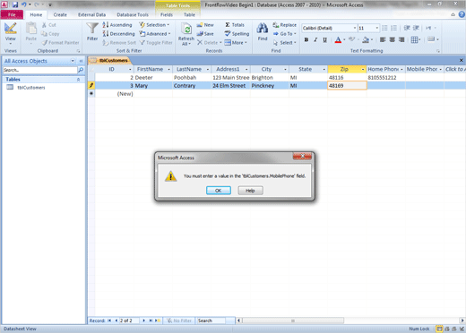This screenshot has width=466, height=333.
Task: Switch to the Create tab
Action: click(60, 14)
